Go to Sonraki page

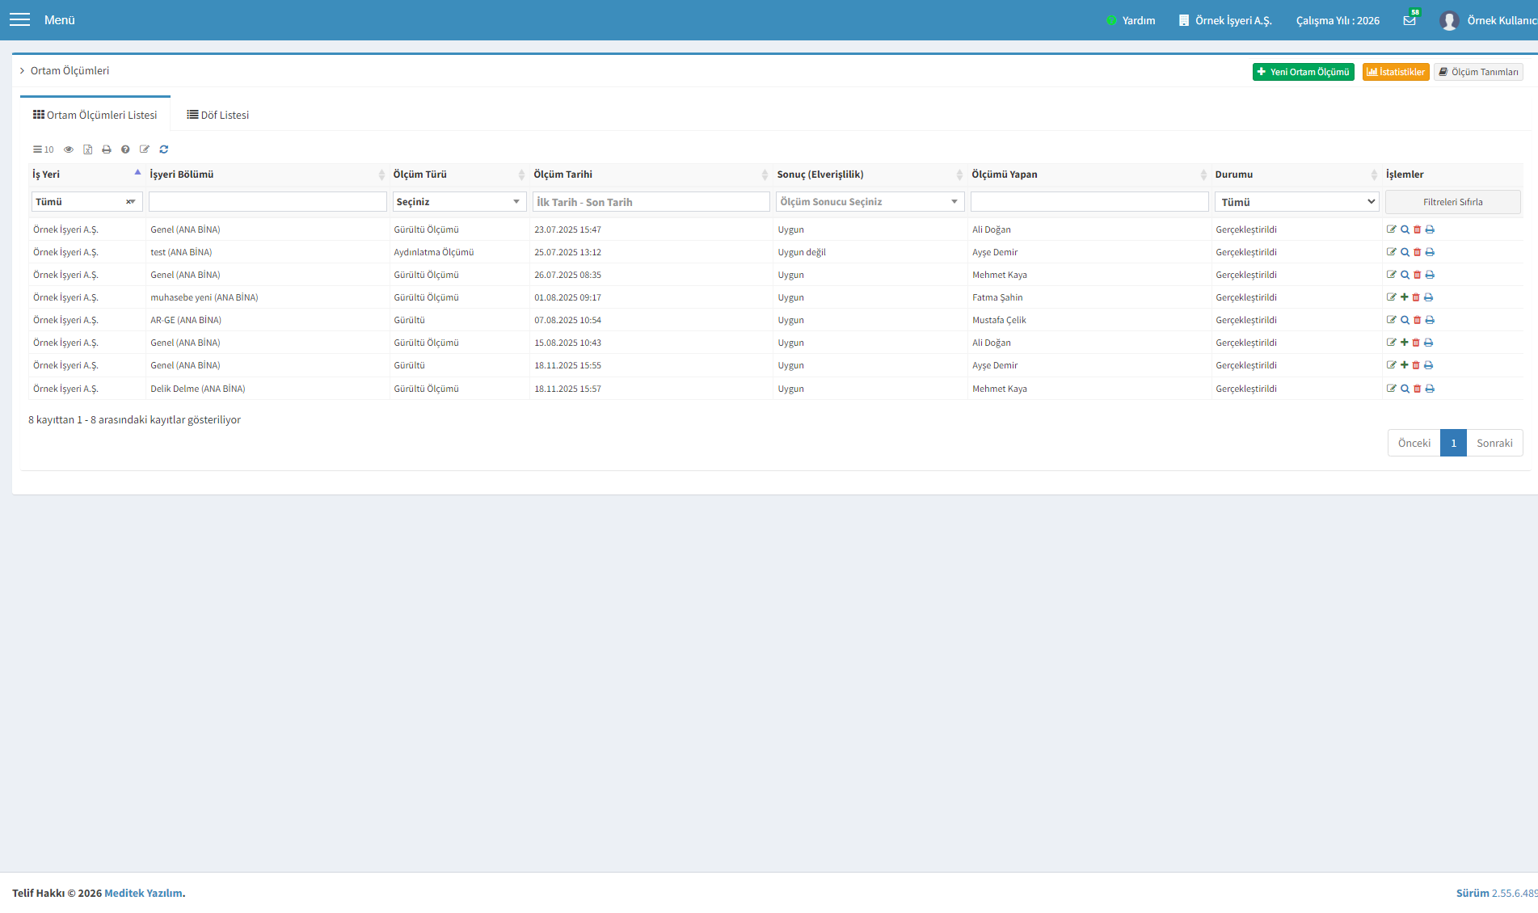pyautogui.click(x=1494, y=443)
